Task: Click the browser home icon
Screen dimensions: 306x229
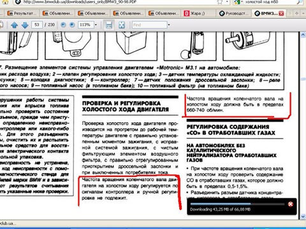Action: [x=5, y=2]
